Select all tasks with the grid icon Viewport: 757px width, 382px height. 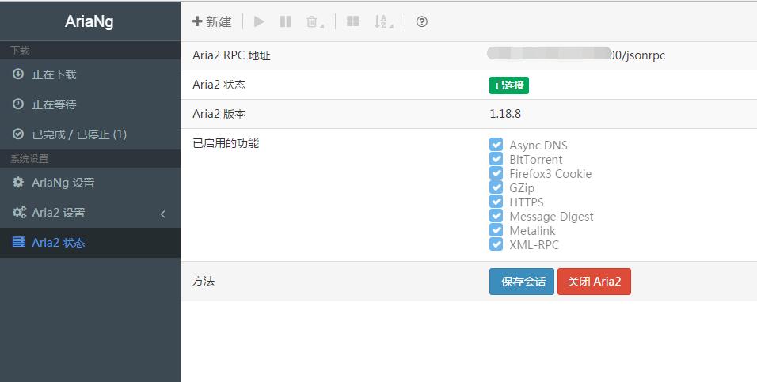click(x=353, y=21)
